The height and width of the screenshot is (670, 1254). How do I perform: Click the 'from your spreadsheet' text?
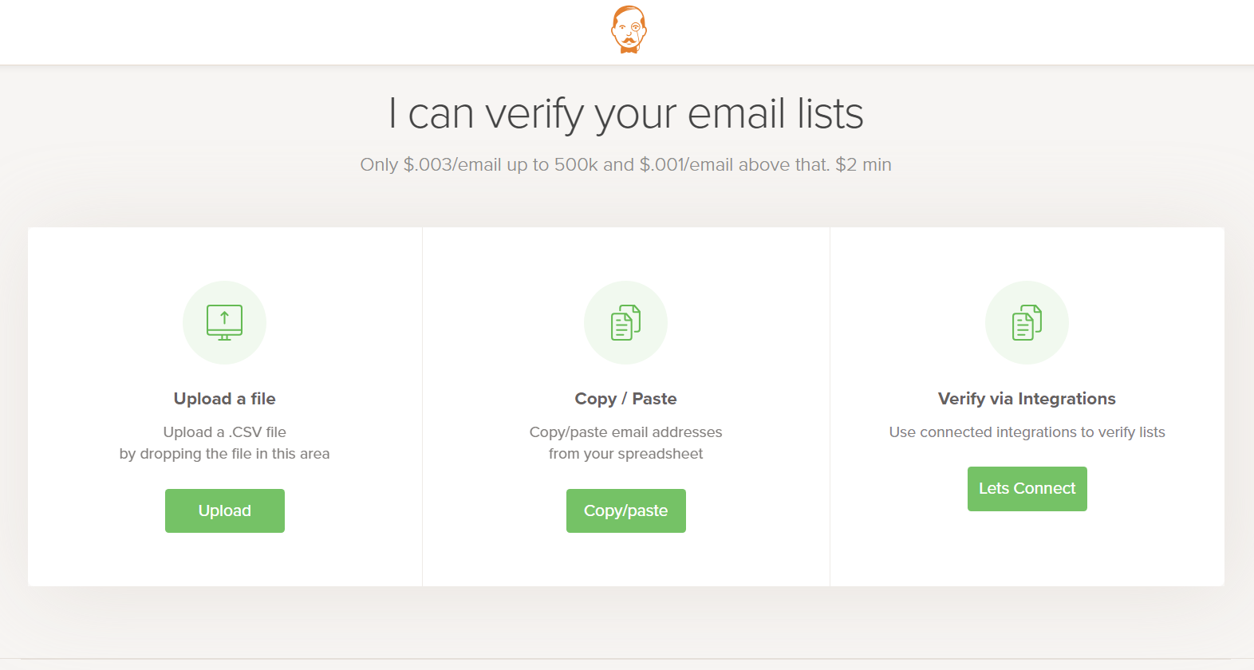point(626,454)
